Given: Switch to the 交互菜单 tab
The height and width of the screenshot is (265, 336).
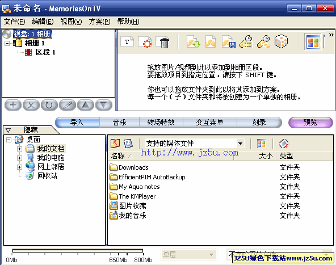Looking at the screenshot, I should pos(210,123).
